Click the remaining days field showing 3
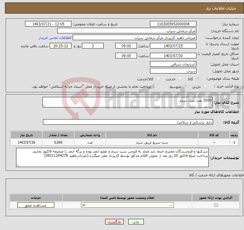This screenshot has width=244, height=230. pos(93,46)
